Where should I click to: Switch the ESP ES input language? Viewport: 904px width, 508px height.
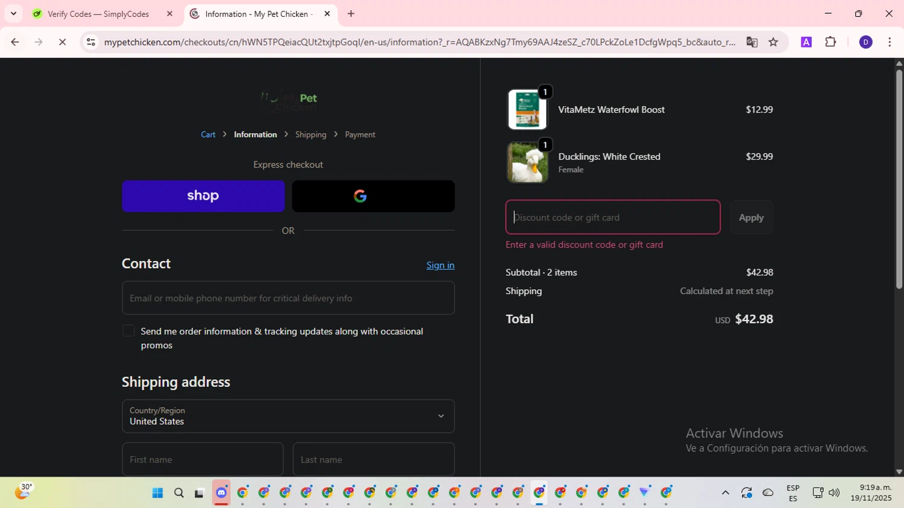[793, 493]
